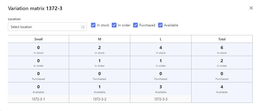This screenshot has height=111, width=260.
Task: Open the location list icon
Action: click(83, 27)
